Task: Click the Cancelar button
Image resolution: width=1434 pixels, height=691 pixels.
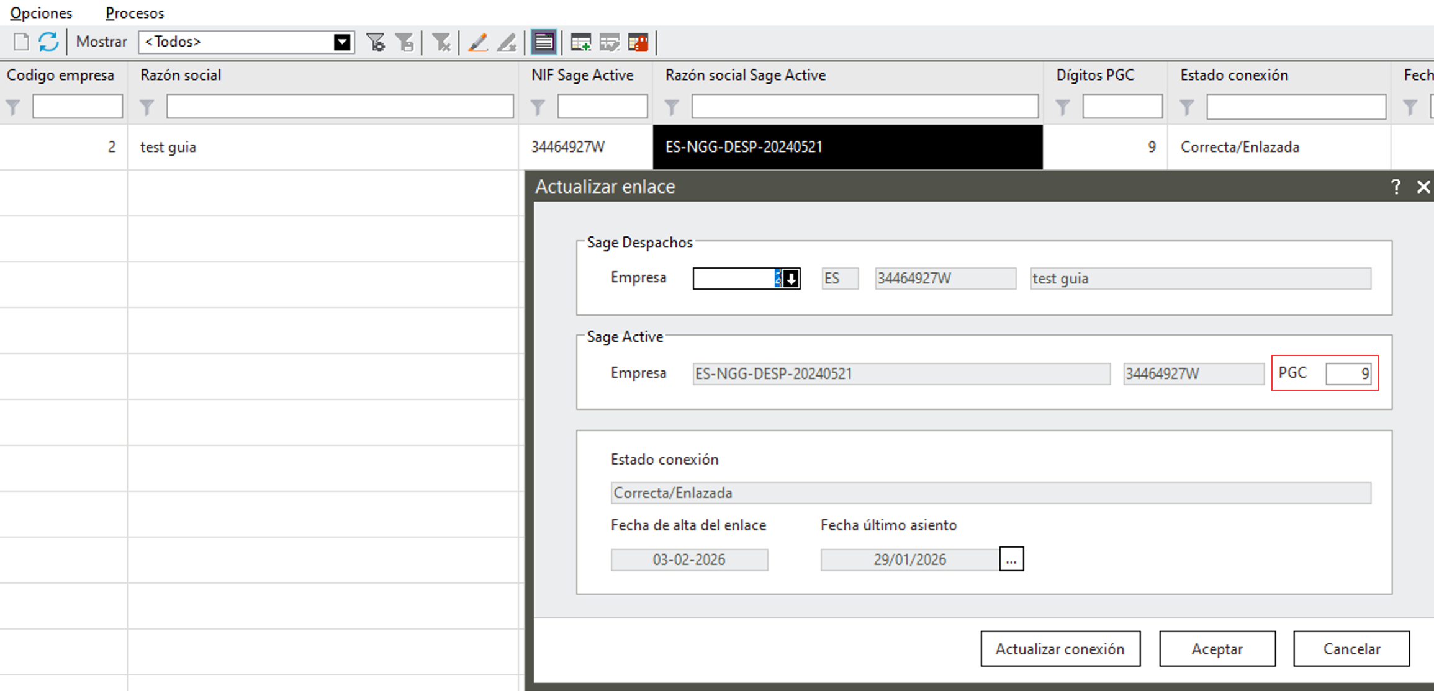Action: click(x=1351, y=649)
